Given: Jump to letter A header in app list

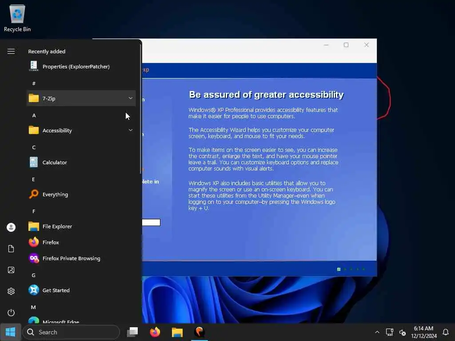Looking at the screenshot, I should 34,115.
